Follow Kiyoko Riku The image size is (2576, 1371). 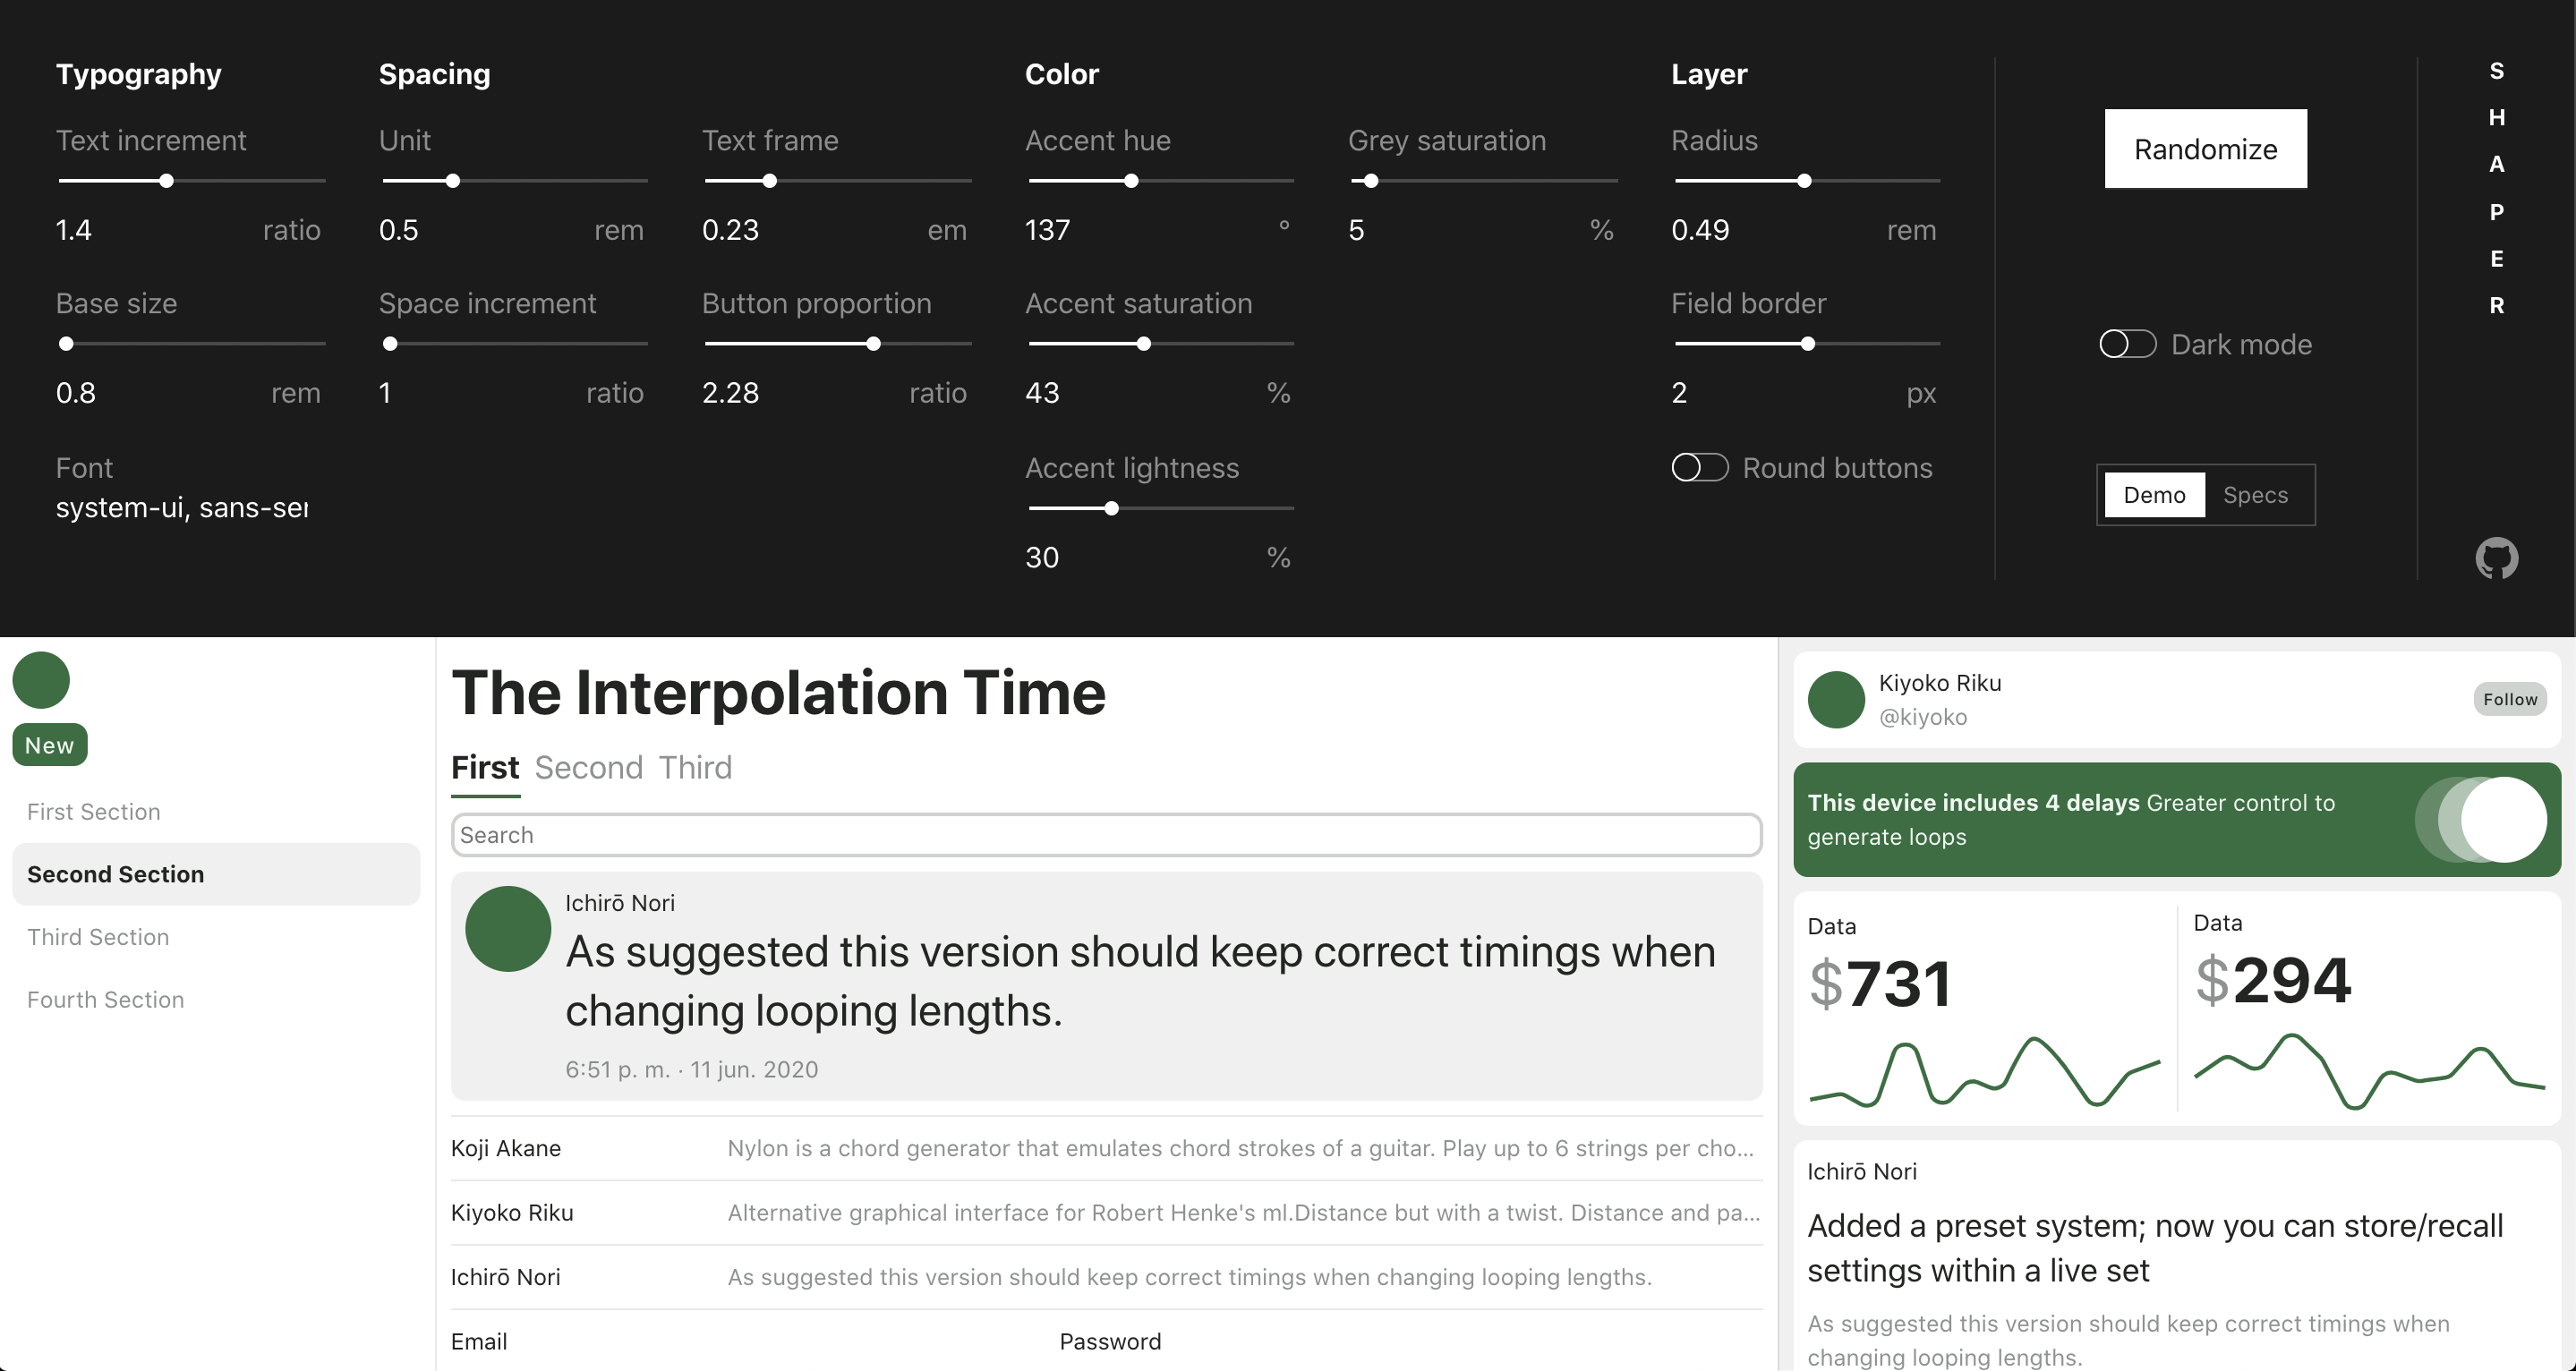tap(2510, 699)
